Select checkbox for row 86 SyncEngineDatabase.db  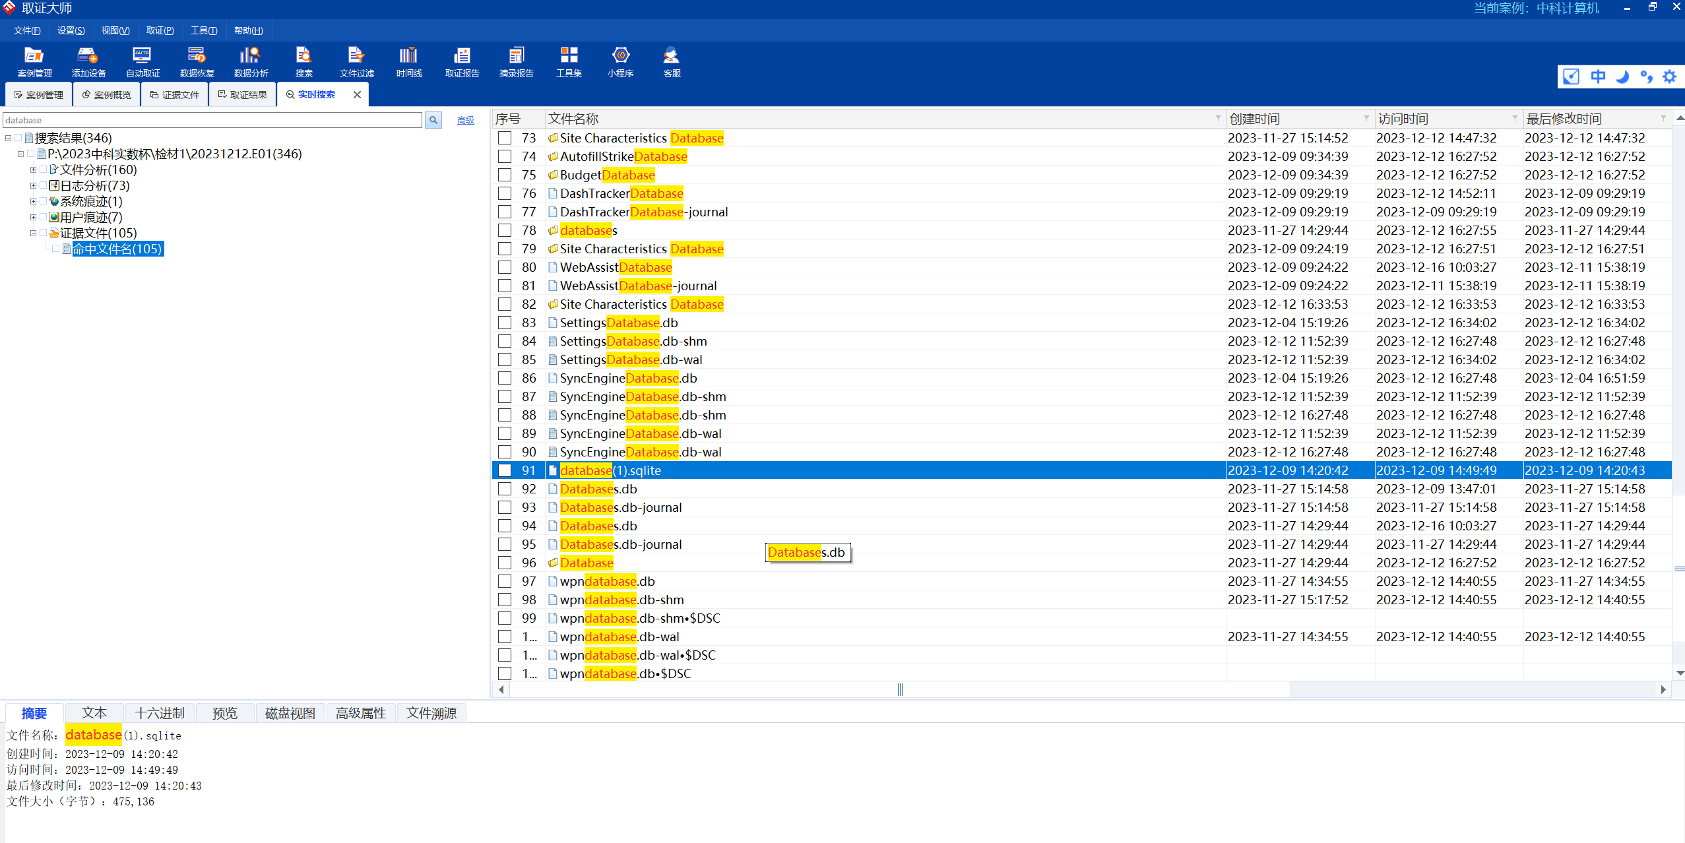tap(505, 378)
